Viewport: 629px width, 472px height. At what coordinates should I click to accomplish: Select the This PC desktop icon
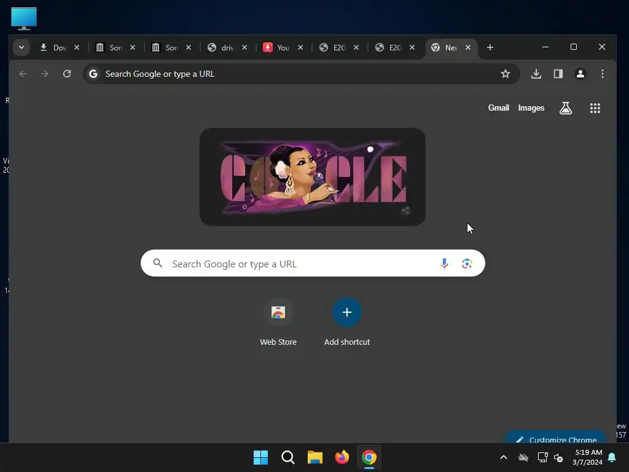point(24,18)
